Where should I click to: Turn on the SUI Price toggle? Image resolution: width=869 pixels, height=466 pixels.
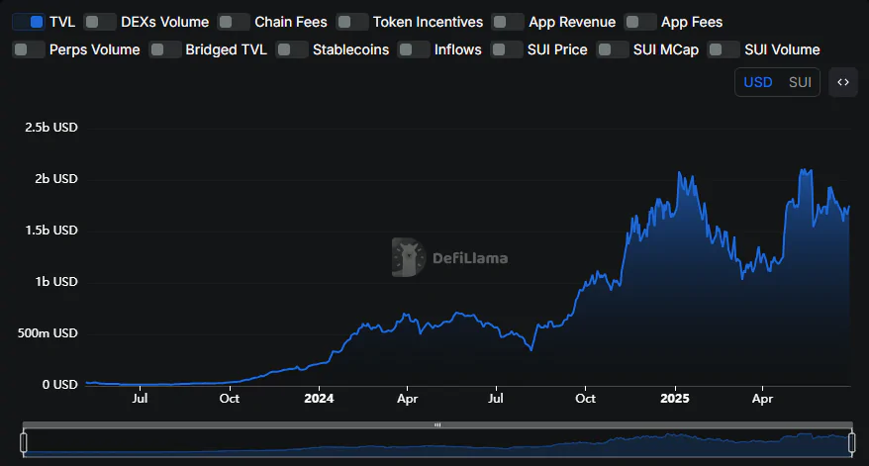[507, 49]
